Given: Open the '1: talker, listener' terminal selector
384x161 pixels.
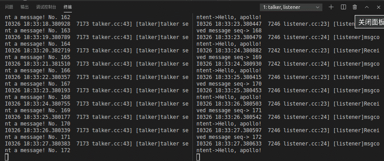Looking at the screenshot, I should 291,8.
